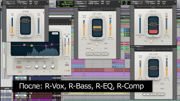The width and height of the screenshot is (180, 101).
Task: Toggle Band On/Off button 1 in REQ
Action: coord(19,67)
